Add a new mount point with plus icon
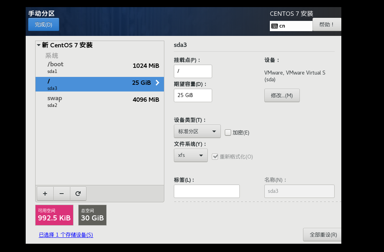The height and width of the screenshot is (252, 384). coord(45,194)
